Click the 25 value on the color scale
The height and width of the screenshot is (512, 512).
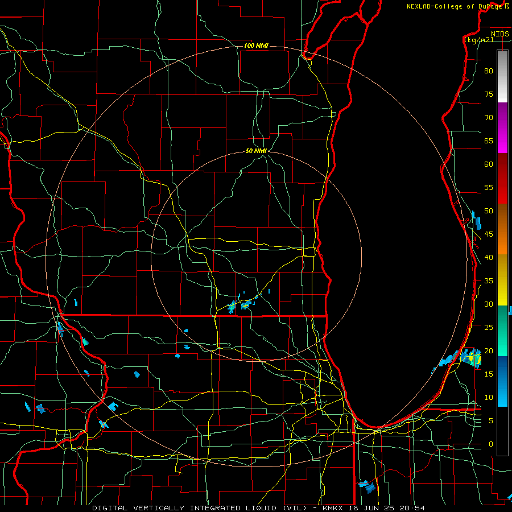point(489,328)
